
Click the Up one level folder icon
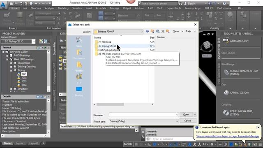coord(152,31)
